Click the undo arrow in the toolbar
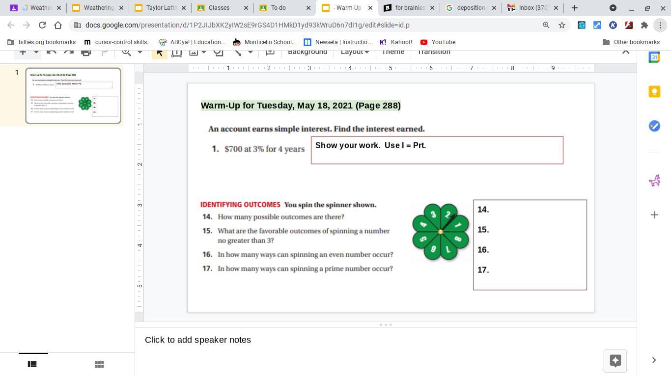Image resolution: width=671 pixels, height=377 pixels. click(51, 52)
